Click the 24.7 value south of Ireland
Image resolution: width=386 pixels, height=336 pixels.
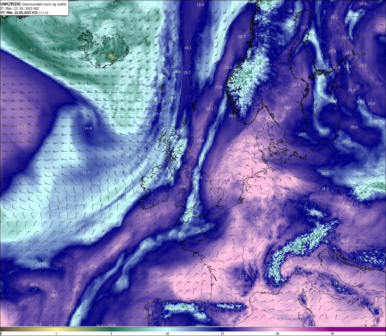(150, 215)
